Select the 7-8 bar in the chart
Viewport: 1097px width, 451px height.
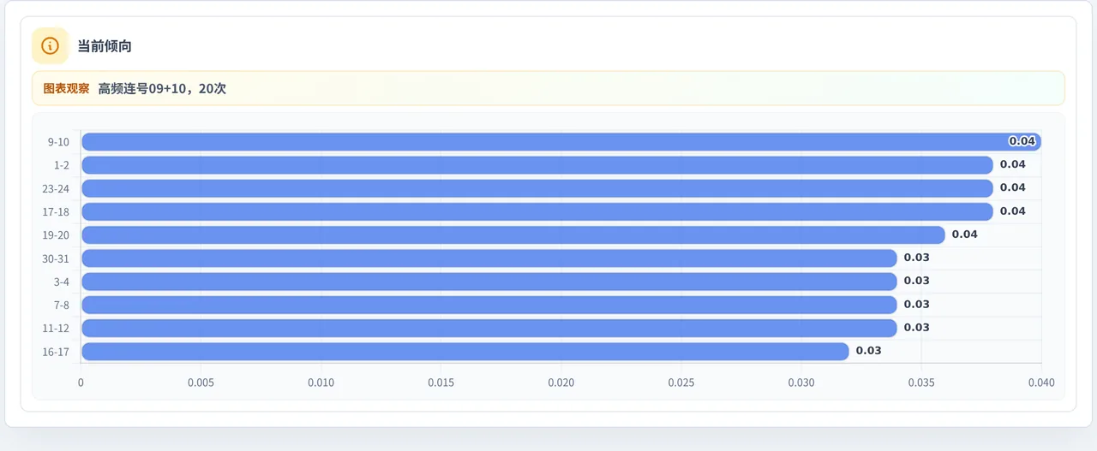(x=489, y=305)
